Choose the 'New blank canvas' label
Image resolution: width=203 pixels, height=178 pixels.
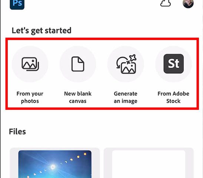[78, 97]
